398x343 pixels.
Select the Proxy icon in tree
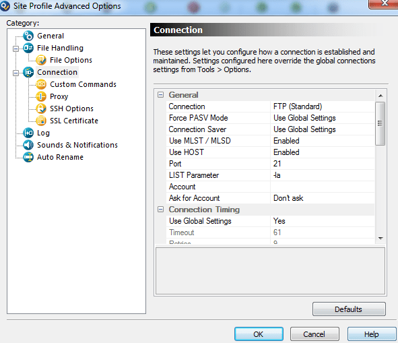pos(41,96)
